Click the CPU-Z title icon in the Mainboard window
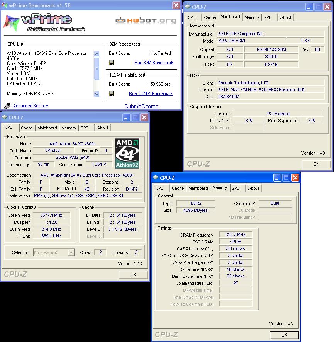Viewport: 334px width, 342px height. point(188,7)
